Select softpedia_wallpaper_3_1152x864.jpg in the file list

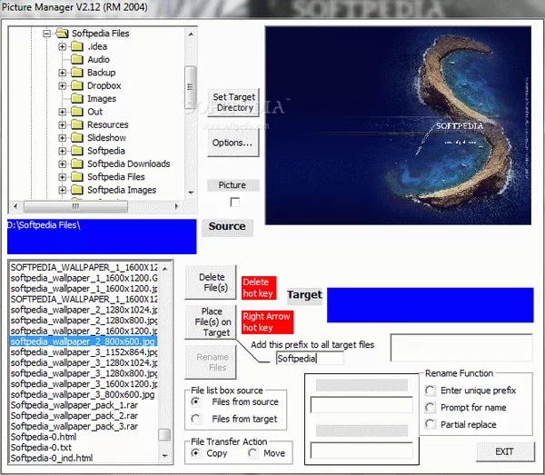click(84, 352)
